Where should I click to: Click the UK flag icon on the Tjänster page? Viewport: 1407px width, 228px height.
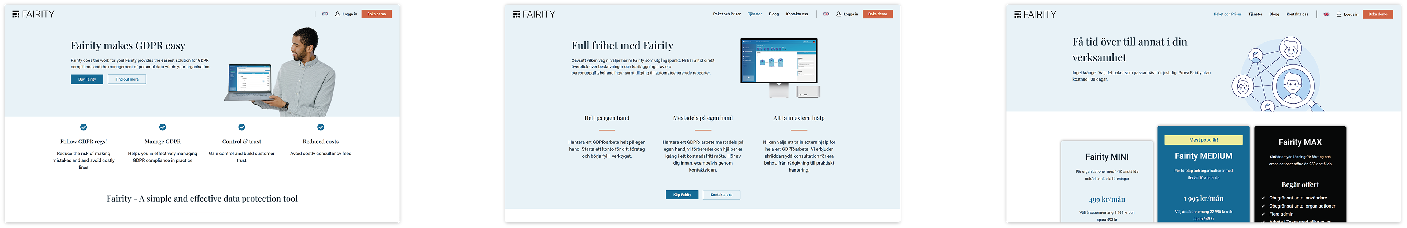tap(826, 14)
